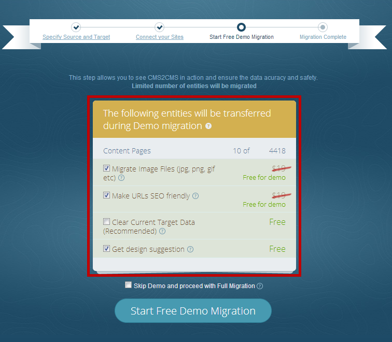Click 'Limited number of entities will be migrated' text
This screenshot has width=392, height=342.
194,86
